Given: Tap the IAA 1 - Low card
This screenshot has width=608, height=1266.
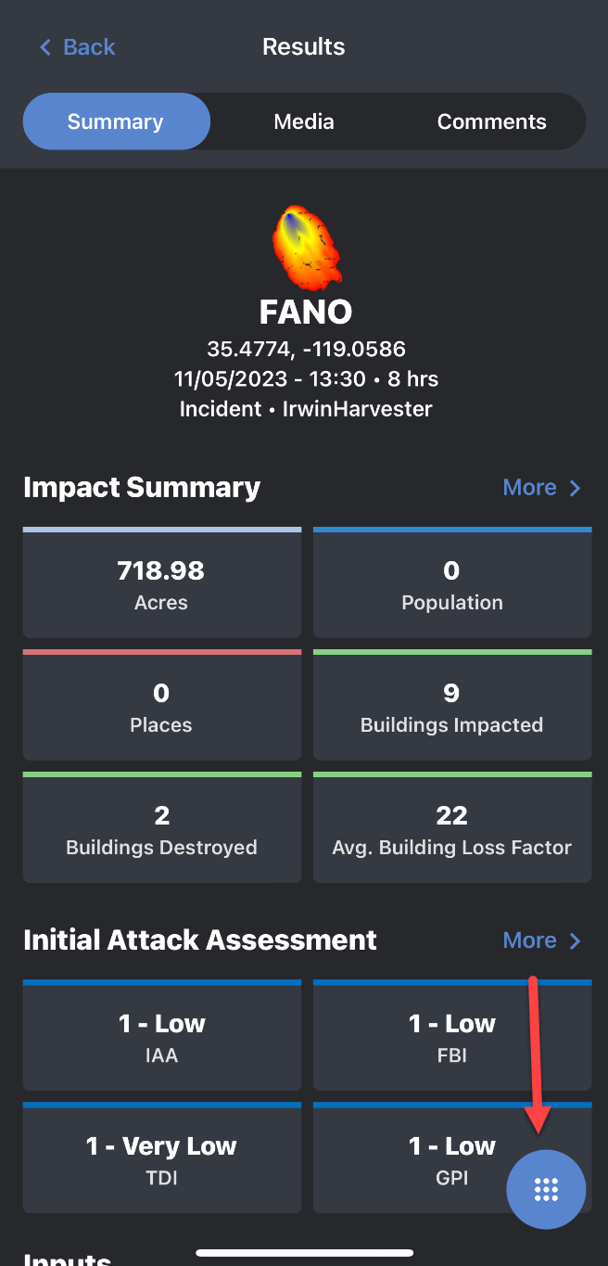Looking at the screenshot, I should tap(162, 1035).
